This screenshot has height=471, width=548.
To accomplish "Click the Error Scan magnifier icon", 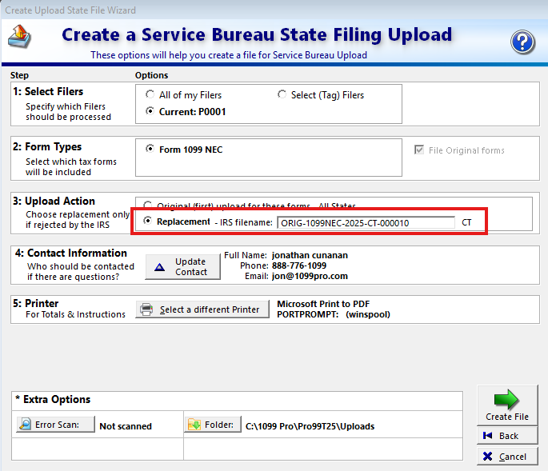I will 25,425.
